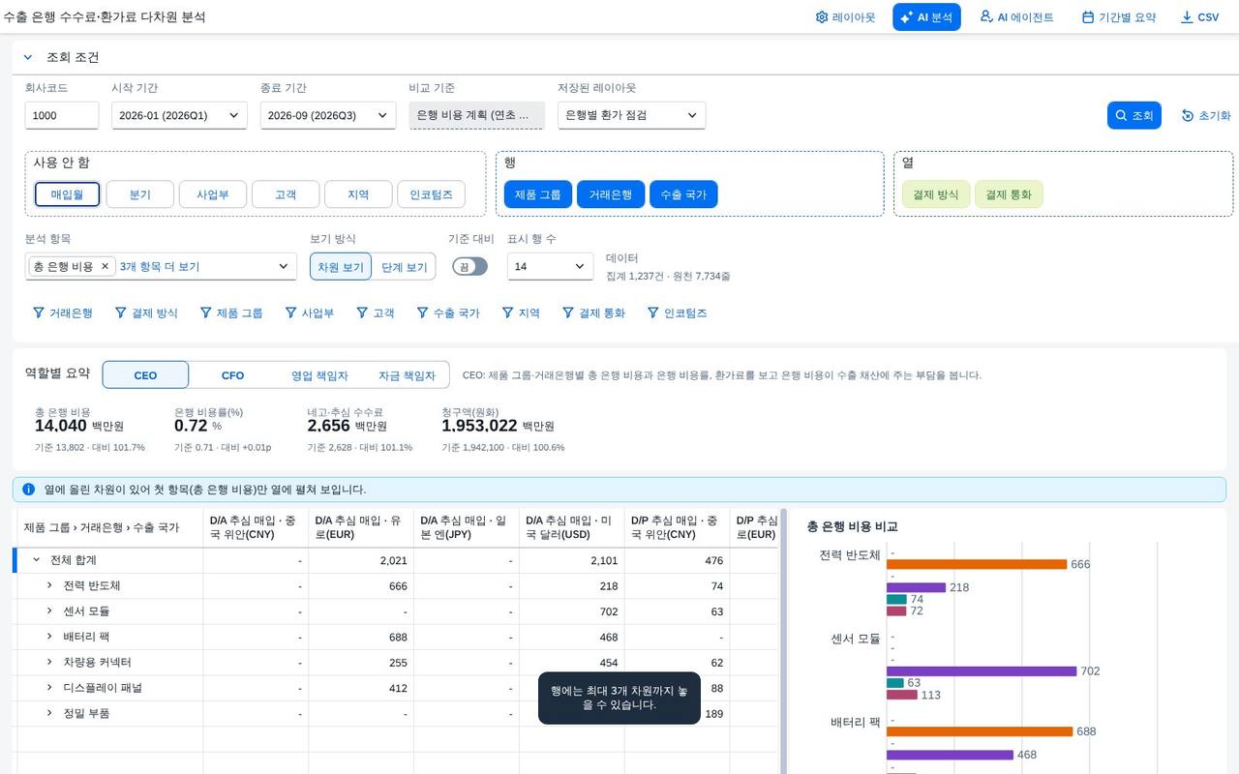Open the 레이아웃 settings gear button
The width and height of the screenshot is (1239, 774).
(845, 17)
